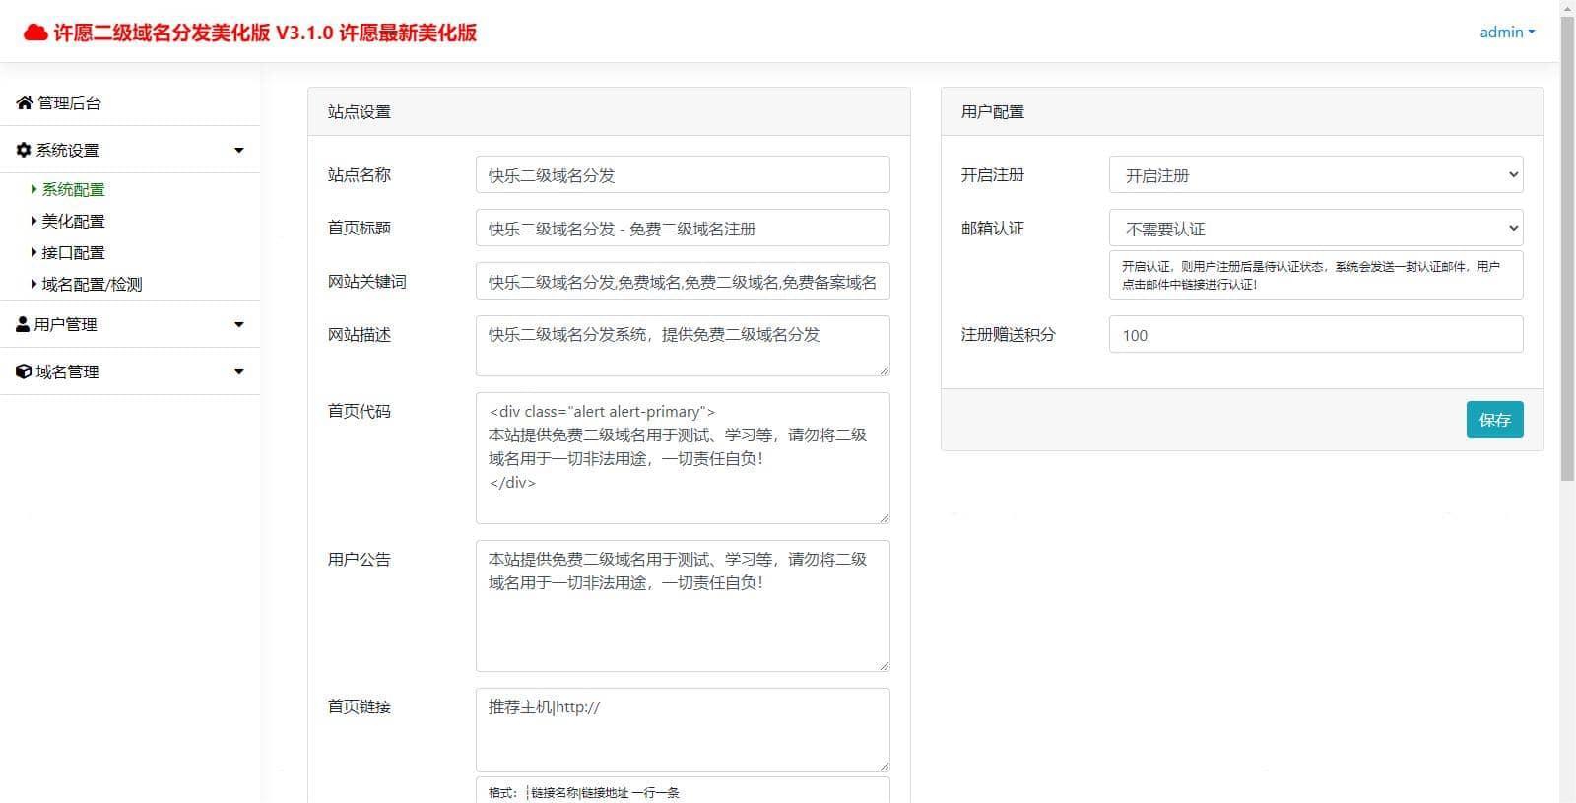Focus the 首页链接 textarea
1576x803 pixels.
[683, 730]
